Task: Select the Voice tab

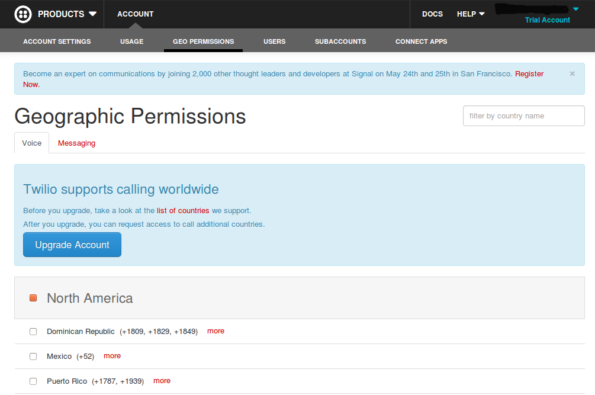Action: pyautogui.click(x=32, y=143)
